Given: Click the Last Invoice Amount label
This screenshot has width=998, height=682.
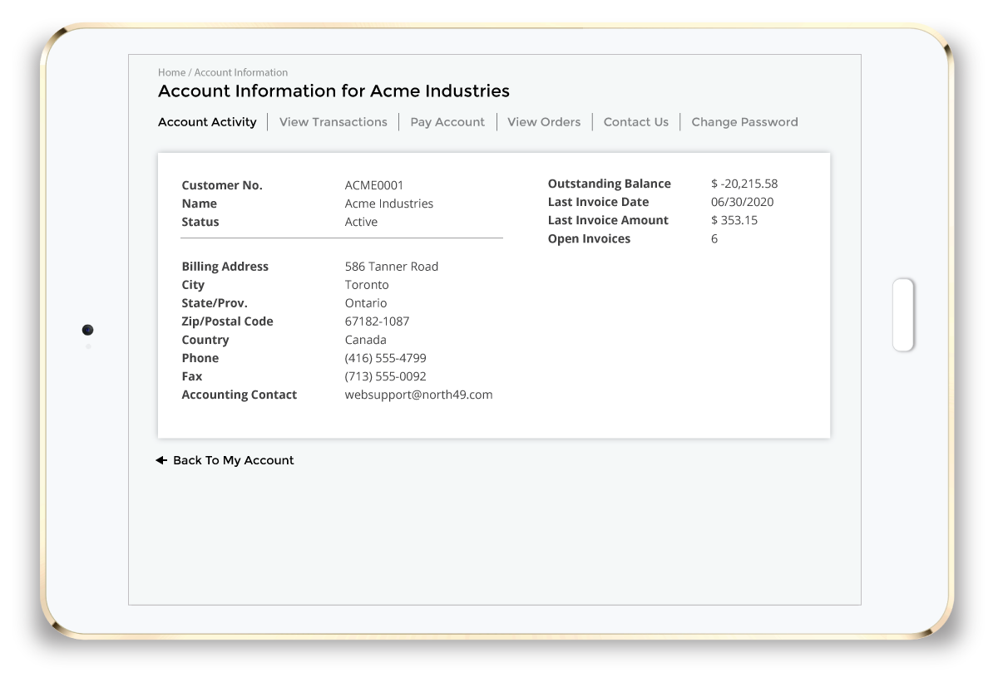Looking at the screenshot, I should click(x=609, y=220).
